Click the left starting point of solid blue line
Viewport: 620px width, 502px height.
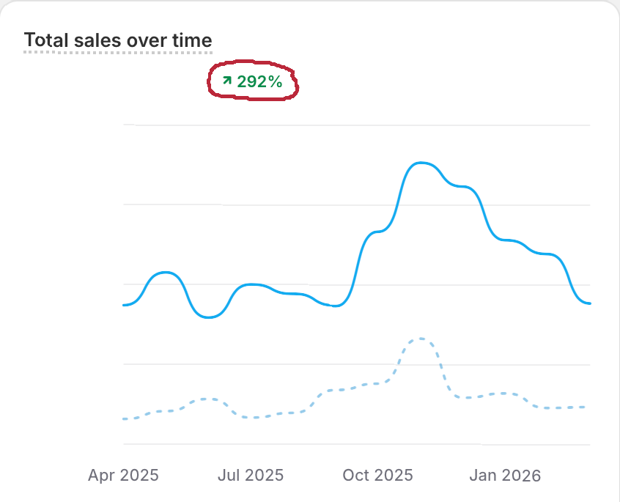pos(124,305)
